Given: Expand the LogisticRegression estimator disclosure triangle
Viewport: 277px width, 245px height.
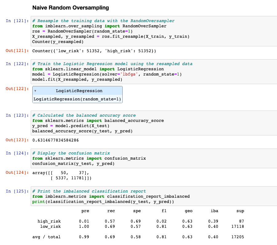Looking at the screenshot, I should pos(35,91).
